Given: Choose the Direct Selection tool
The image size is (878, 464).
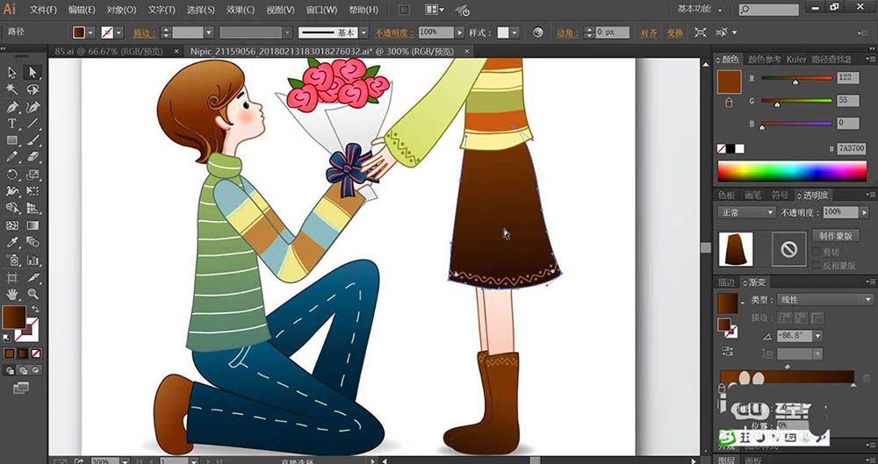Looking at the screenshot, I should point(32,72).
